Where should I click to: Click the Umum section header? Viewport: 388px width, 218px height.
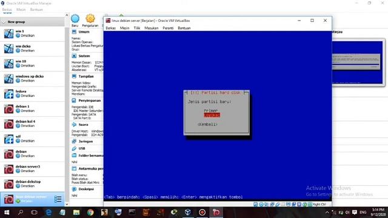pos(84,32)
